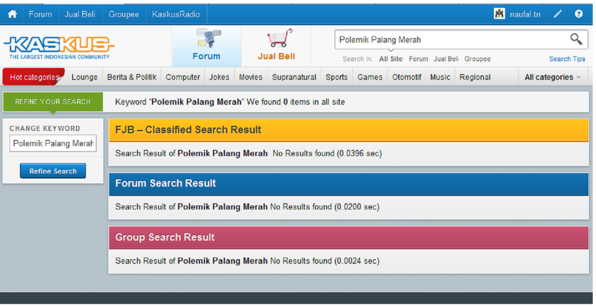
Task: Click the Hot categories label
Action: [x=34, y=77]
